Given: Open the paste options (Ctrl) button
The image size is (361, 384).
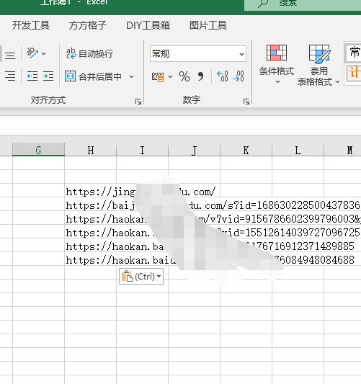Looking at the screenshot, I should [141, 277].
